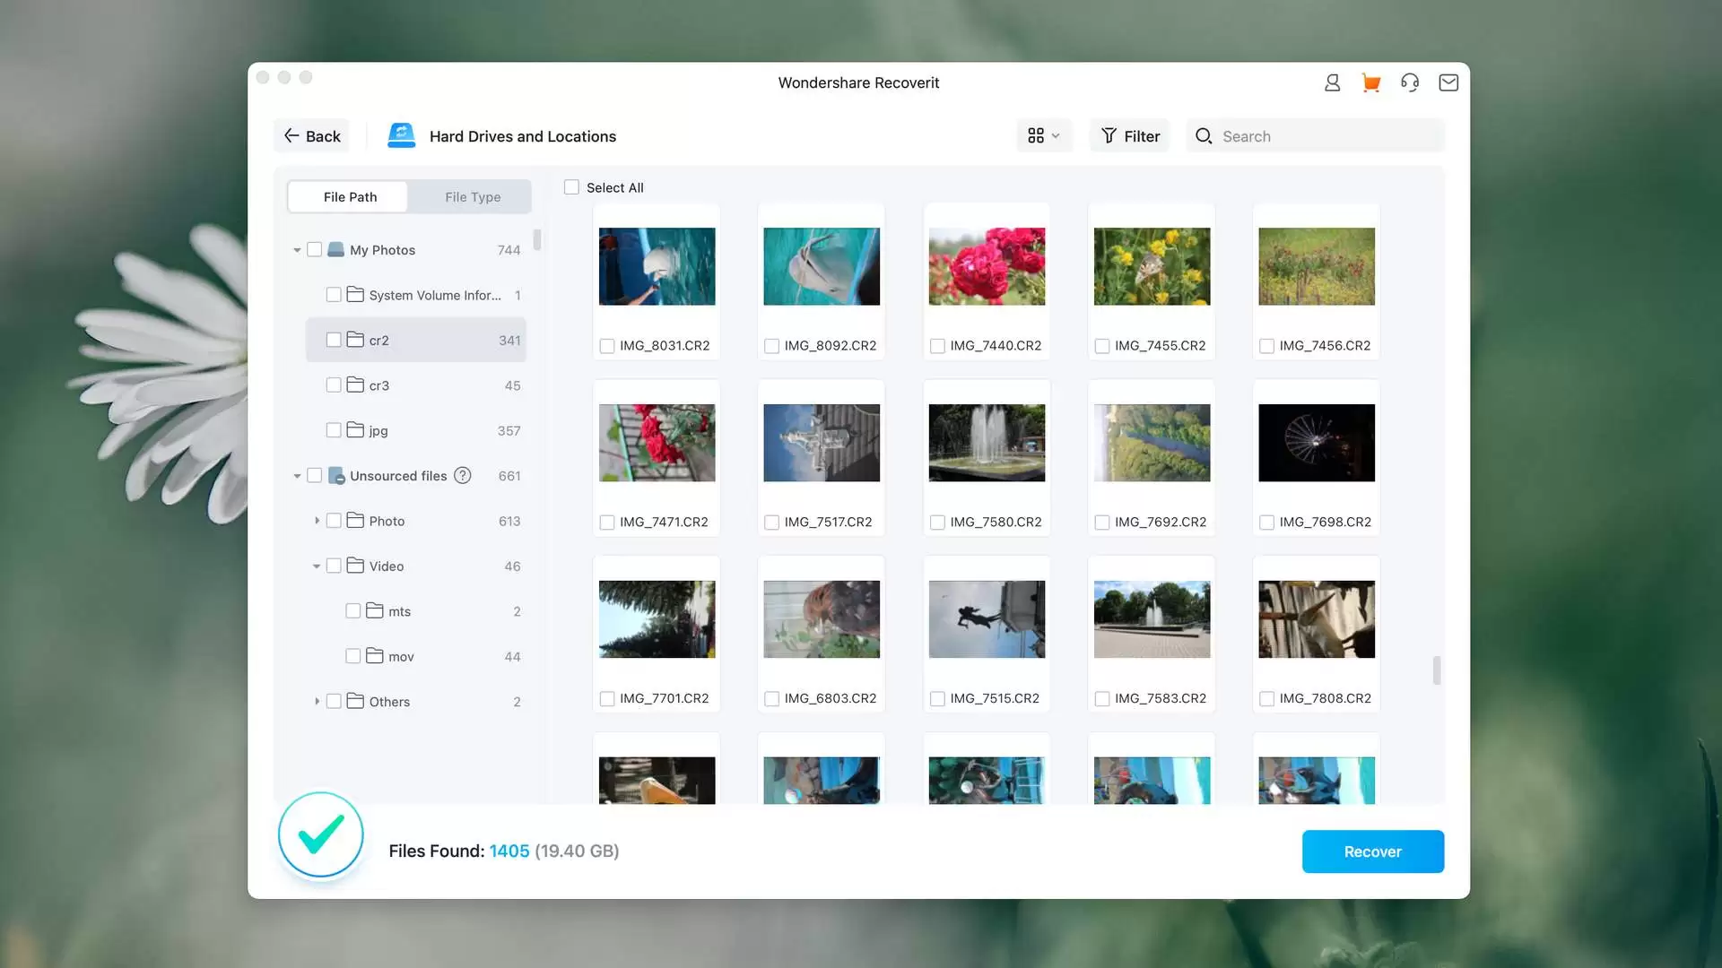Select the System Volume Infor... folder
Screen dimensions: 1722x968
coord(415,295)
